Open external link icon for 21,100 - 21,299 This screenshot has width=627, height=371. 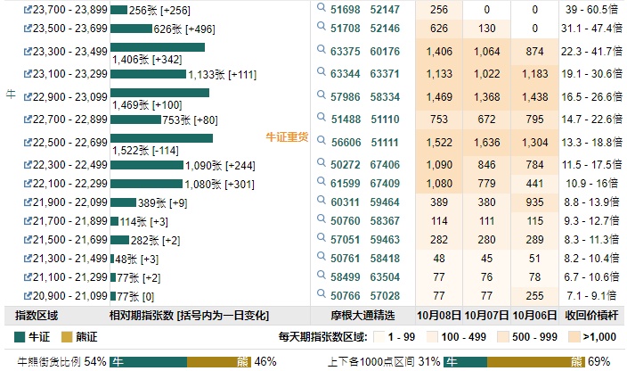click(x=27, y=277)
